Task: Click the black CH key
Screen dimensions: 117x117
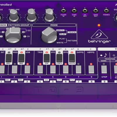Action: click(x=47, y=58)
